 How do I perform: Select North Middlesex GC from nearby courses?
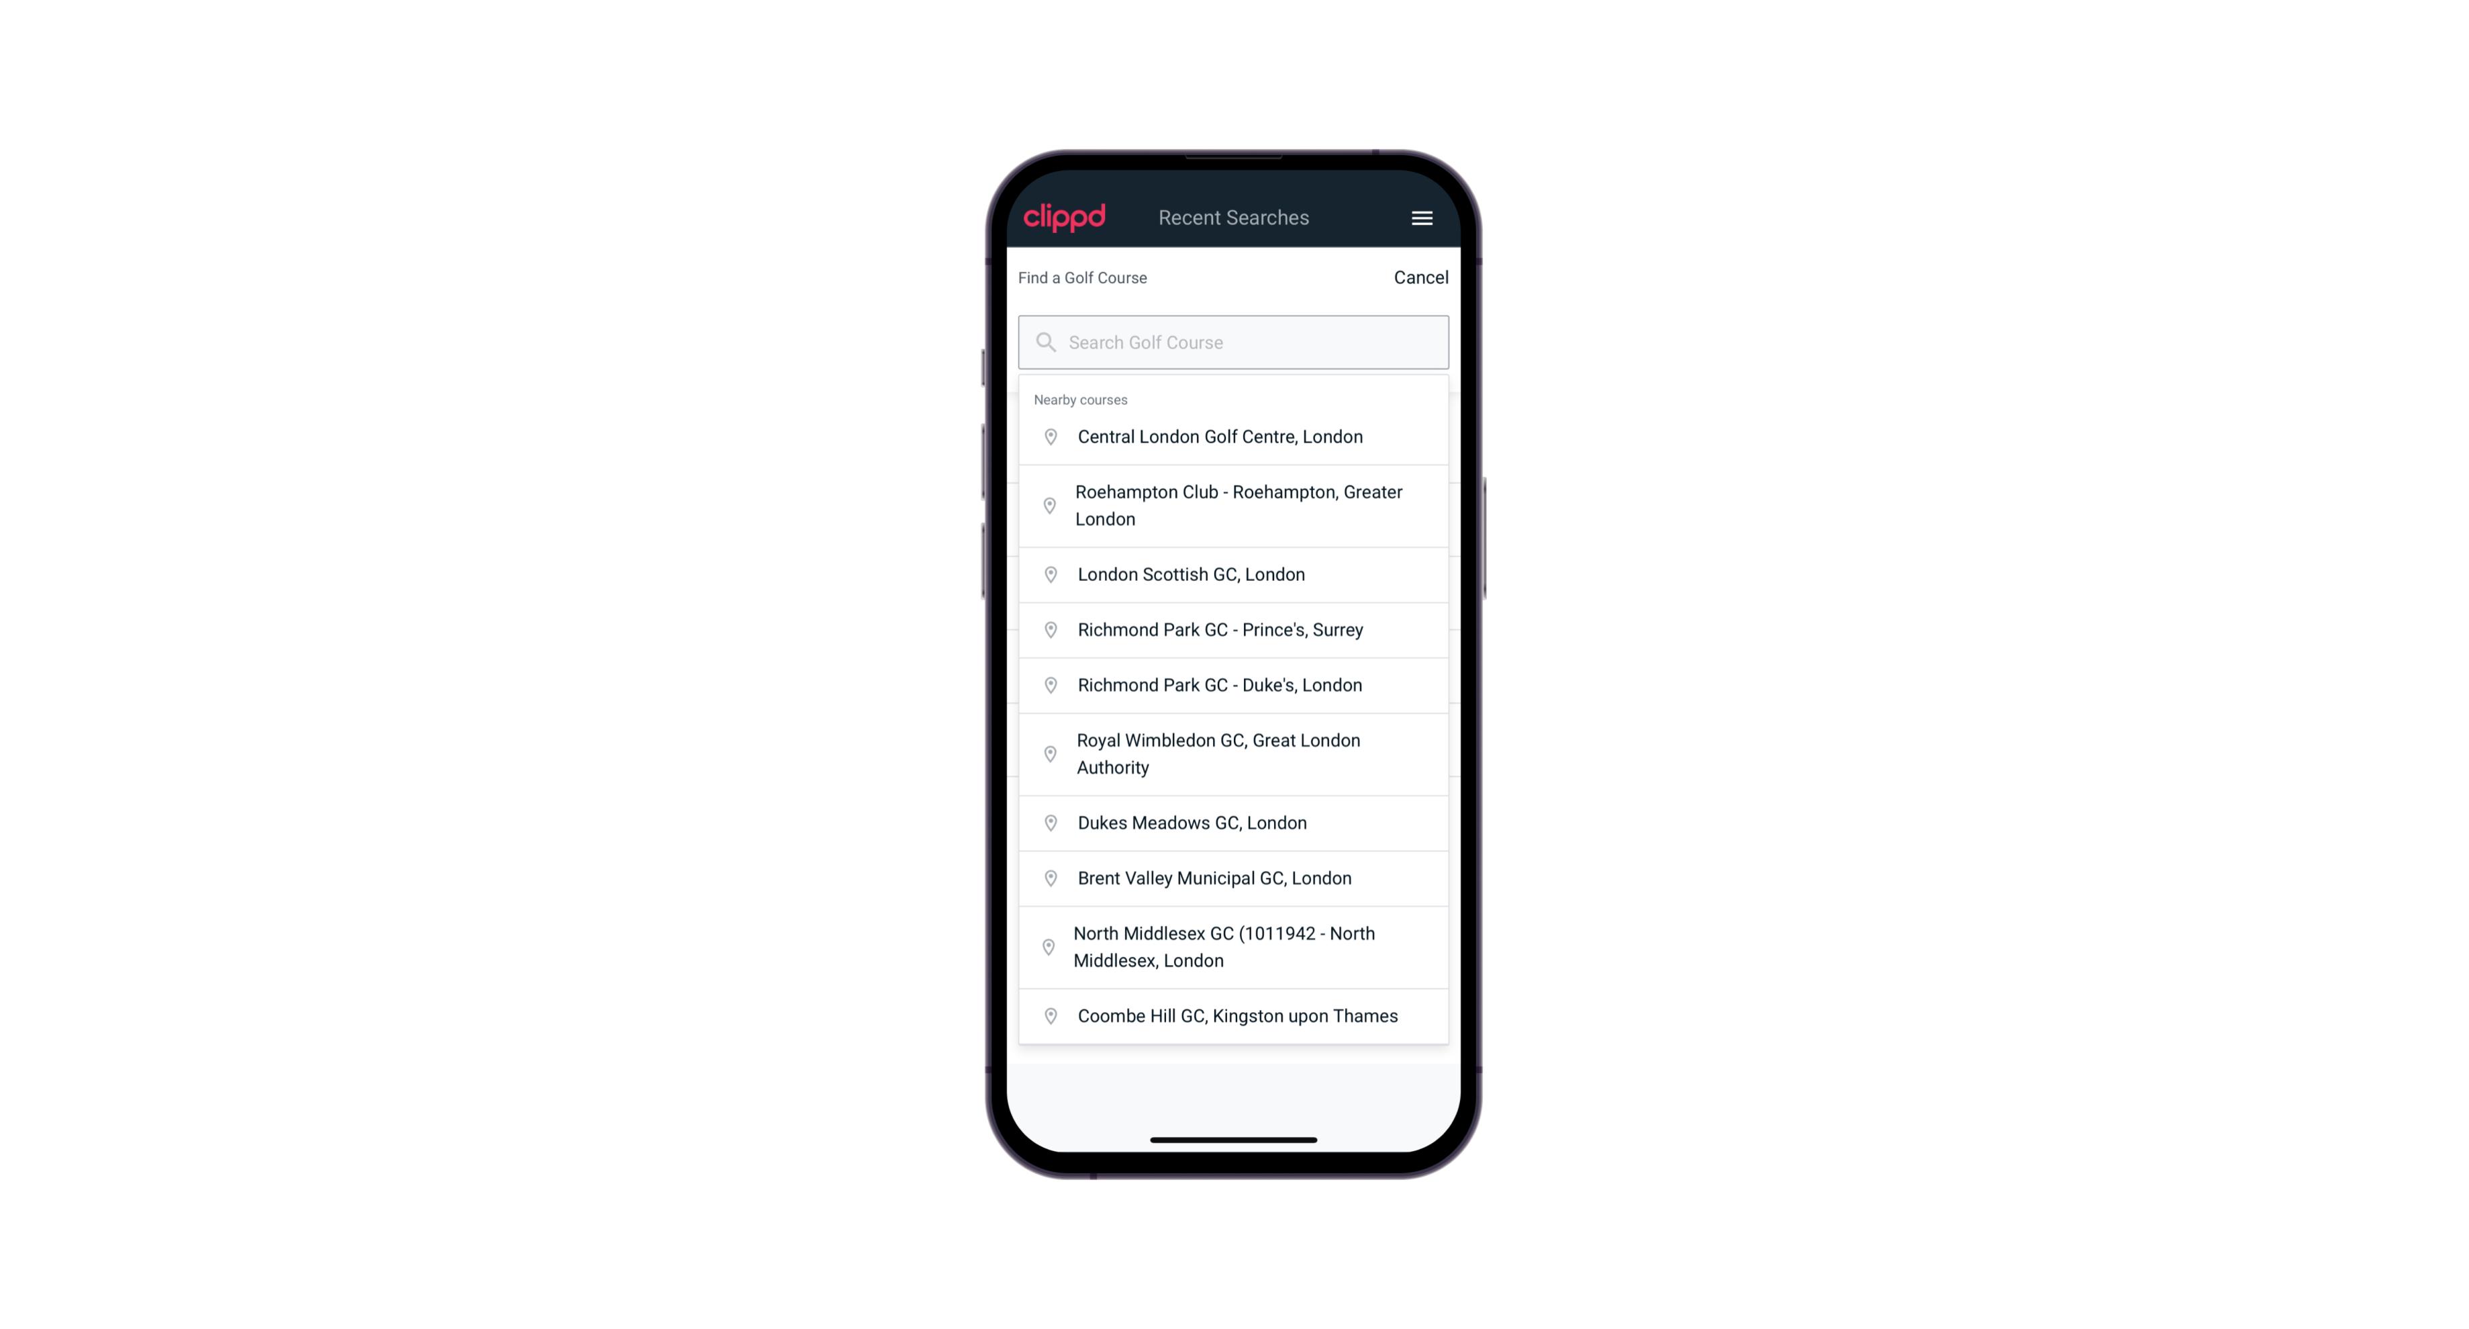click(1234, 946)
